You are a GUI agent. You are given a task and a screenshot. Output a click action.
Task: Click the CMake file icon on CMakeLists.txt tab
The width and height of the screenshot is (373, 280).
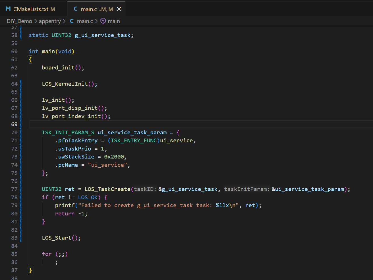click(8, 9)
